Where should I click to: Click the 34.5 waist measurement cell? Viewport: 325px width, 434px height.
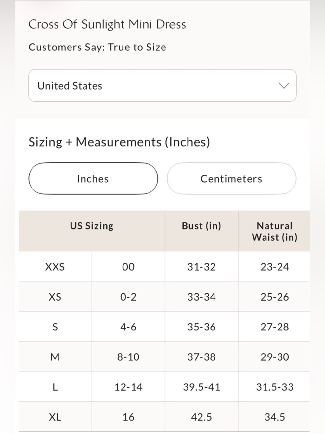pyautogui.click(x=274, y=417)
